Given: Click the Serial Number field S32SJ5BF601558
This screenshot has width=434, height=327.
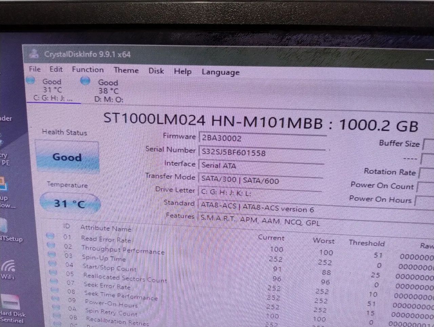Looking at the screenshot, I should (x=262, y=153).
